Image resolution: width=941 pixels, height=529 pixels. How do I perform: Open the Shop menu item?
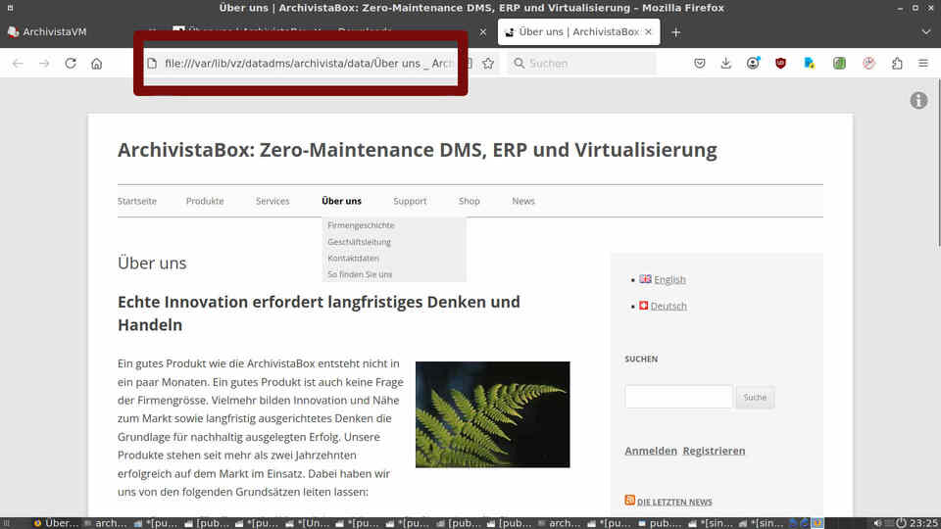[x=470, y=201]
